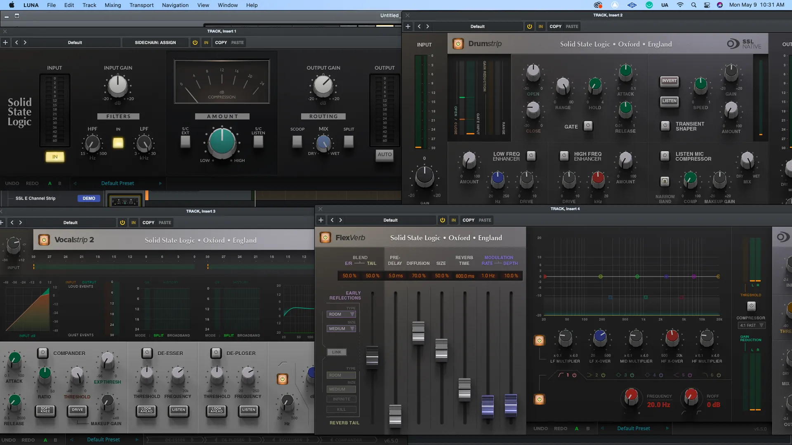Enable the De-Esser power button

point(147,353)
